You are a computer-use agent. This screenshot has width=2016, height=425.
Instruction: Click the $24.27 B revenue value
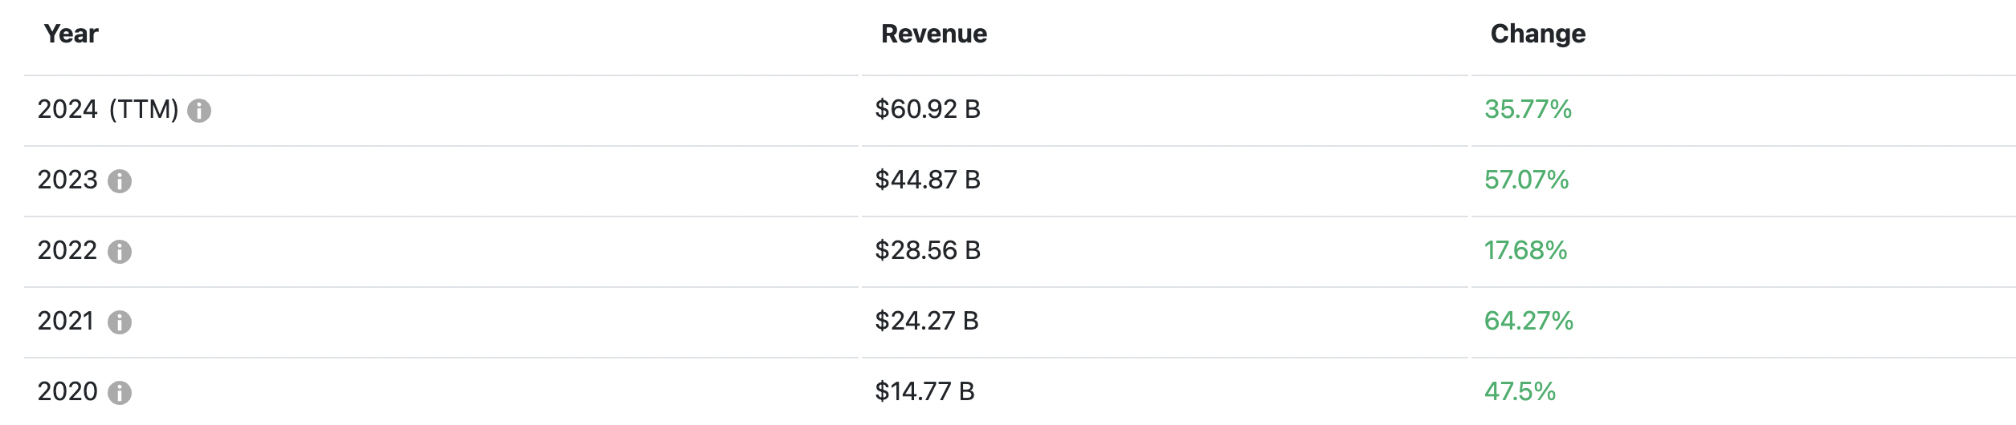927,321
